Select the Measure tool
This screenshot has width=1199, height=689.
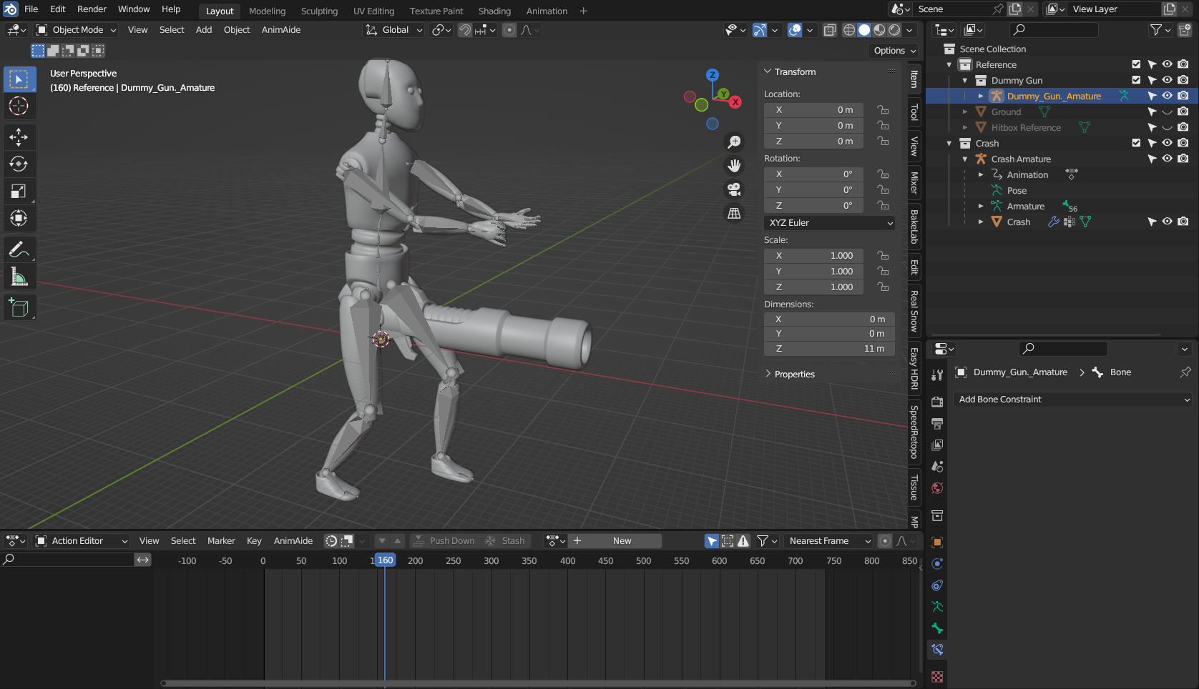[x=19, y=277]
